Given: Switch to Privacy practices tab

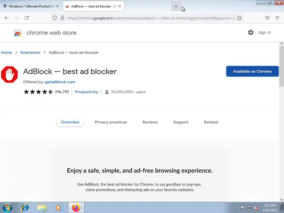Looking at the screenshot, I should tap(111, 122).
